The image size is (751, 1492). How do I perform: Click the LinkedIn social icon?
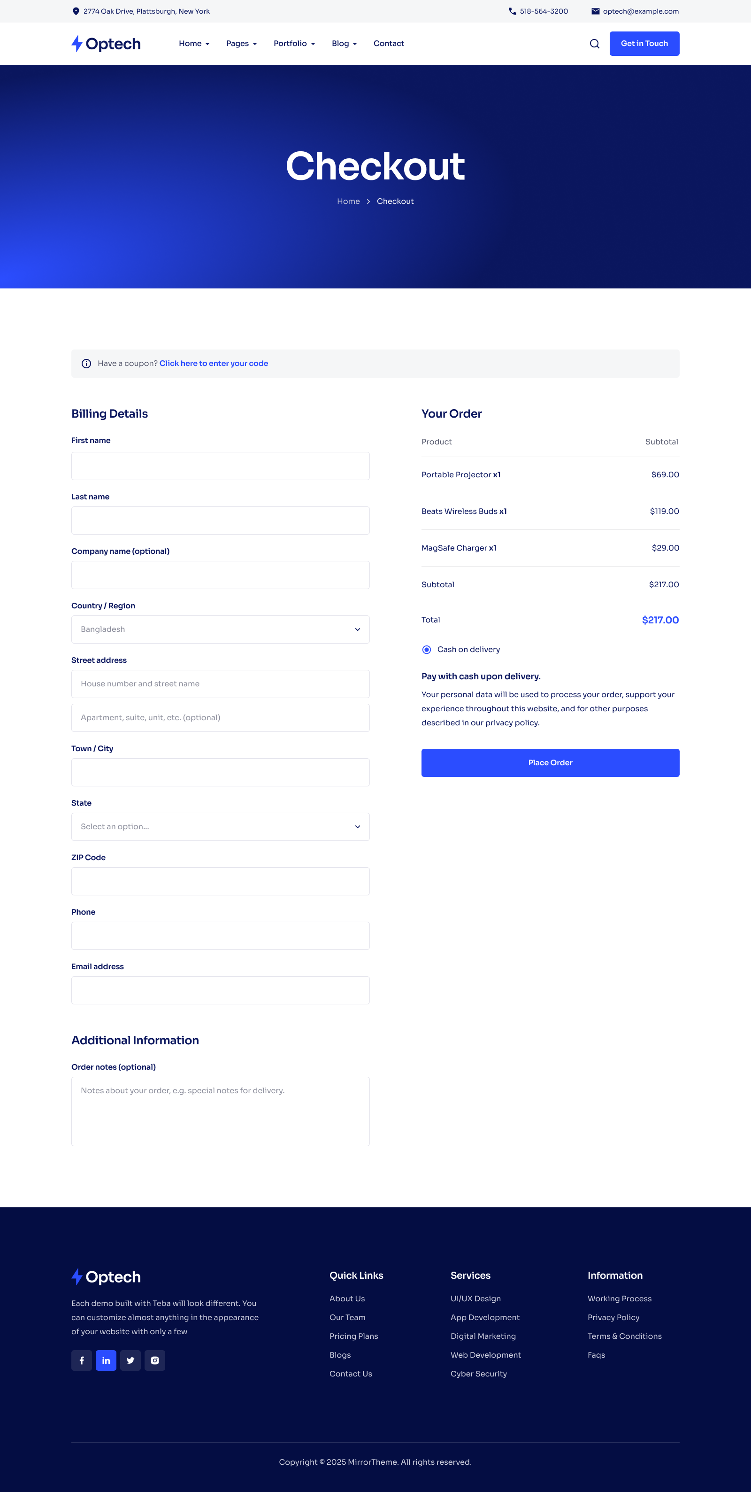click(106, 1360)
